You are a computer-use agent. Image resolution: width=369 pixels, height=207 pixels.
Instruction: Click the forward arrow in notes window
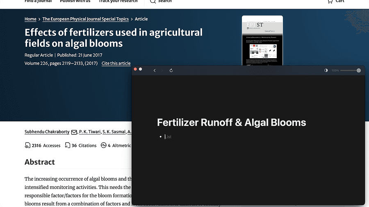[x=162, y=71]
